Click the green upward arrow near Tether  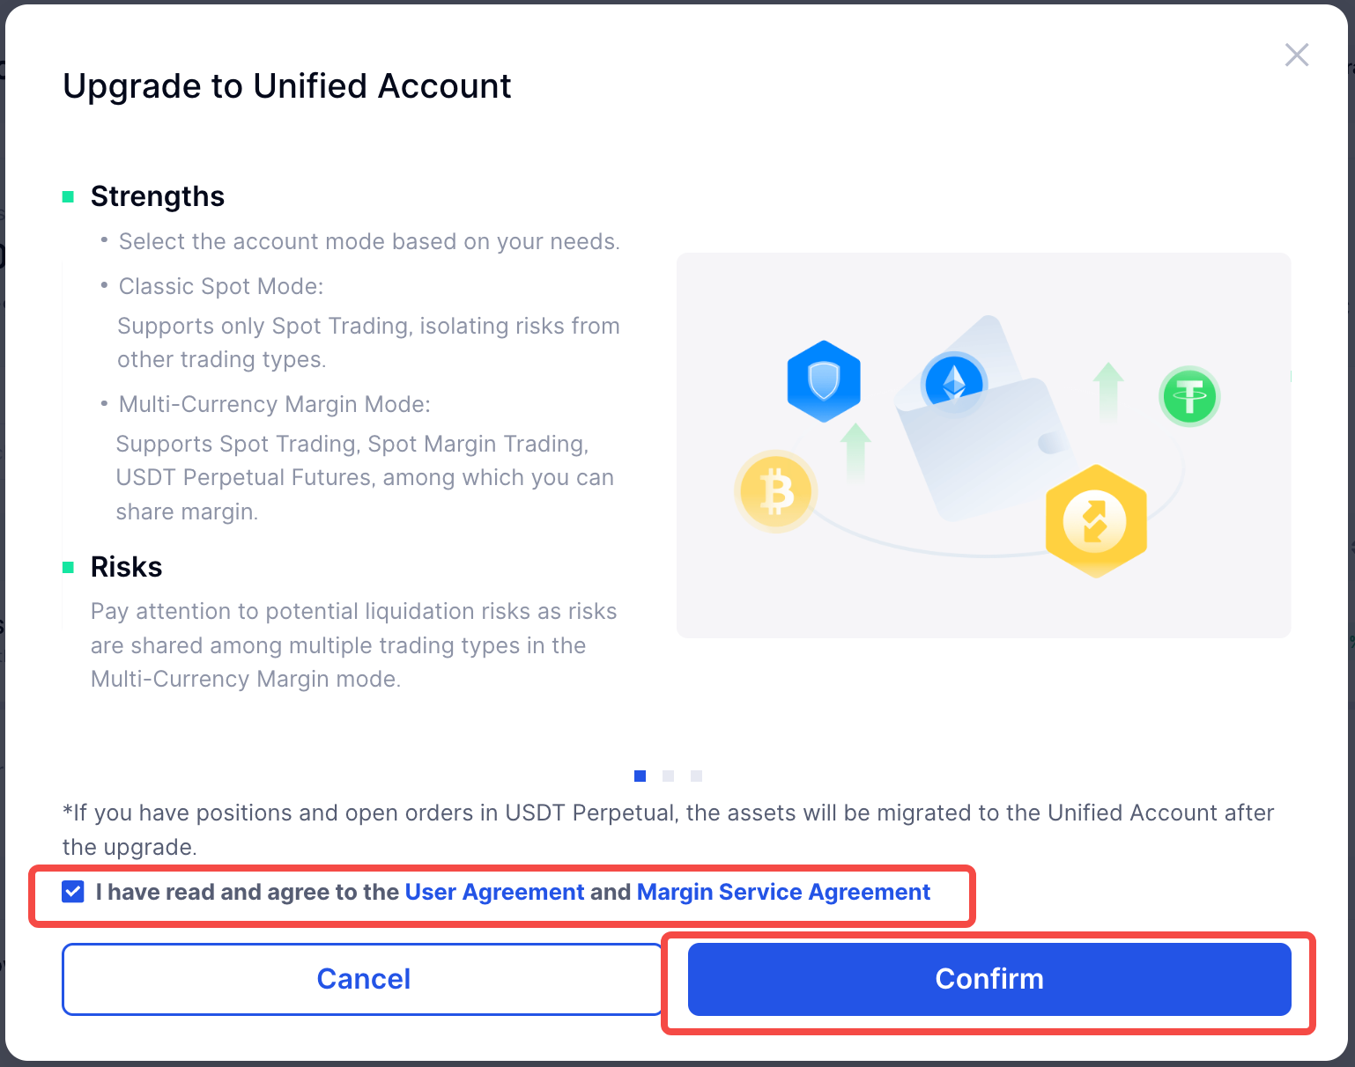click(x=1107, y=392)
